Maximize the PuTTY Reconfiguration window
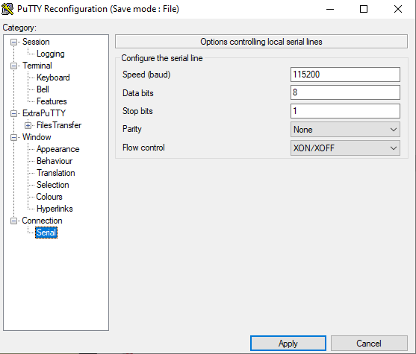416x354 pixels. (x=364, y=9)
